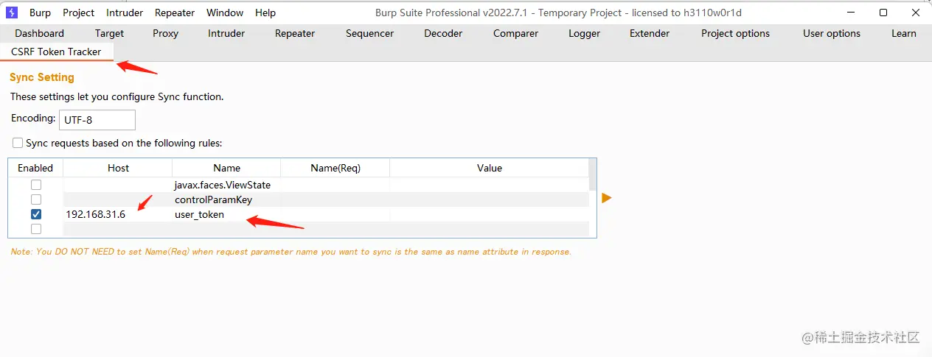Select the user_token name cell
The image size is (932, 357).
[x=226, y=214]
